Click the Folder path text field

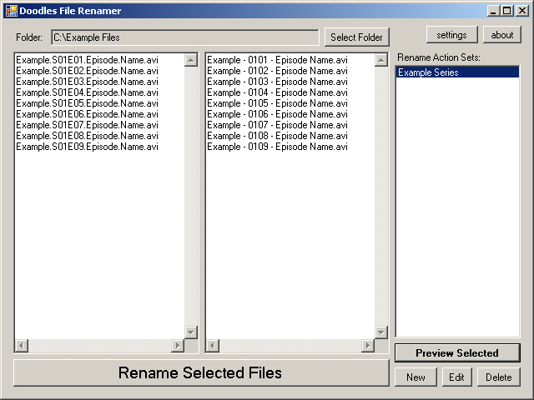coord(184,37)
